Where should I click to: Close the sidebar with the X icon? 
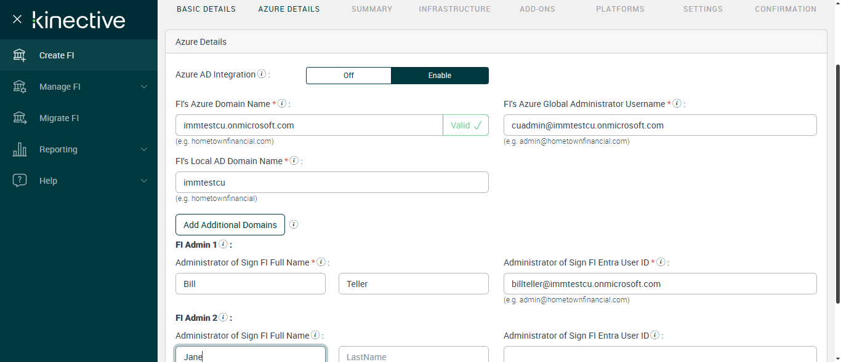pos(17,19)
